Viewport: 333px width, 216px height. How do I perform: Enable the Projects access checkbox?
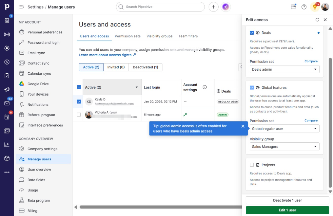pyautogui.click(x=252, y=165)
